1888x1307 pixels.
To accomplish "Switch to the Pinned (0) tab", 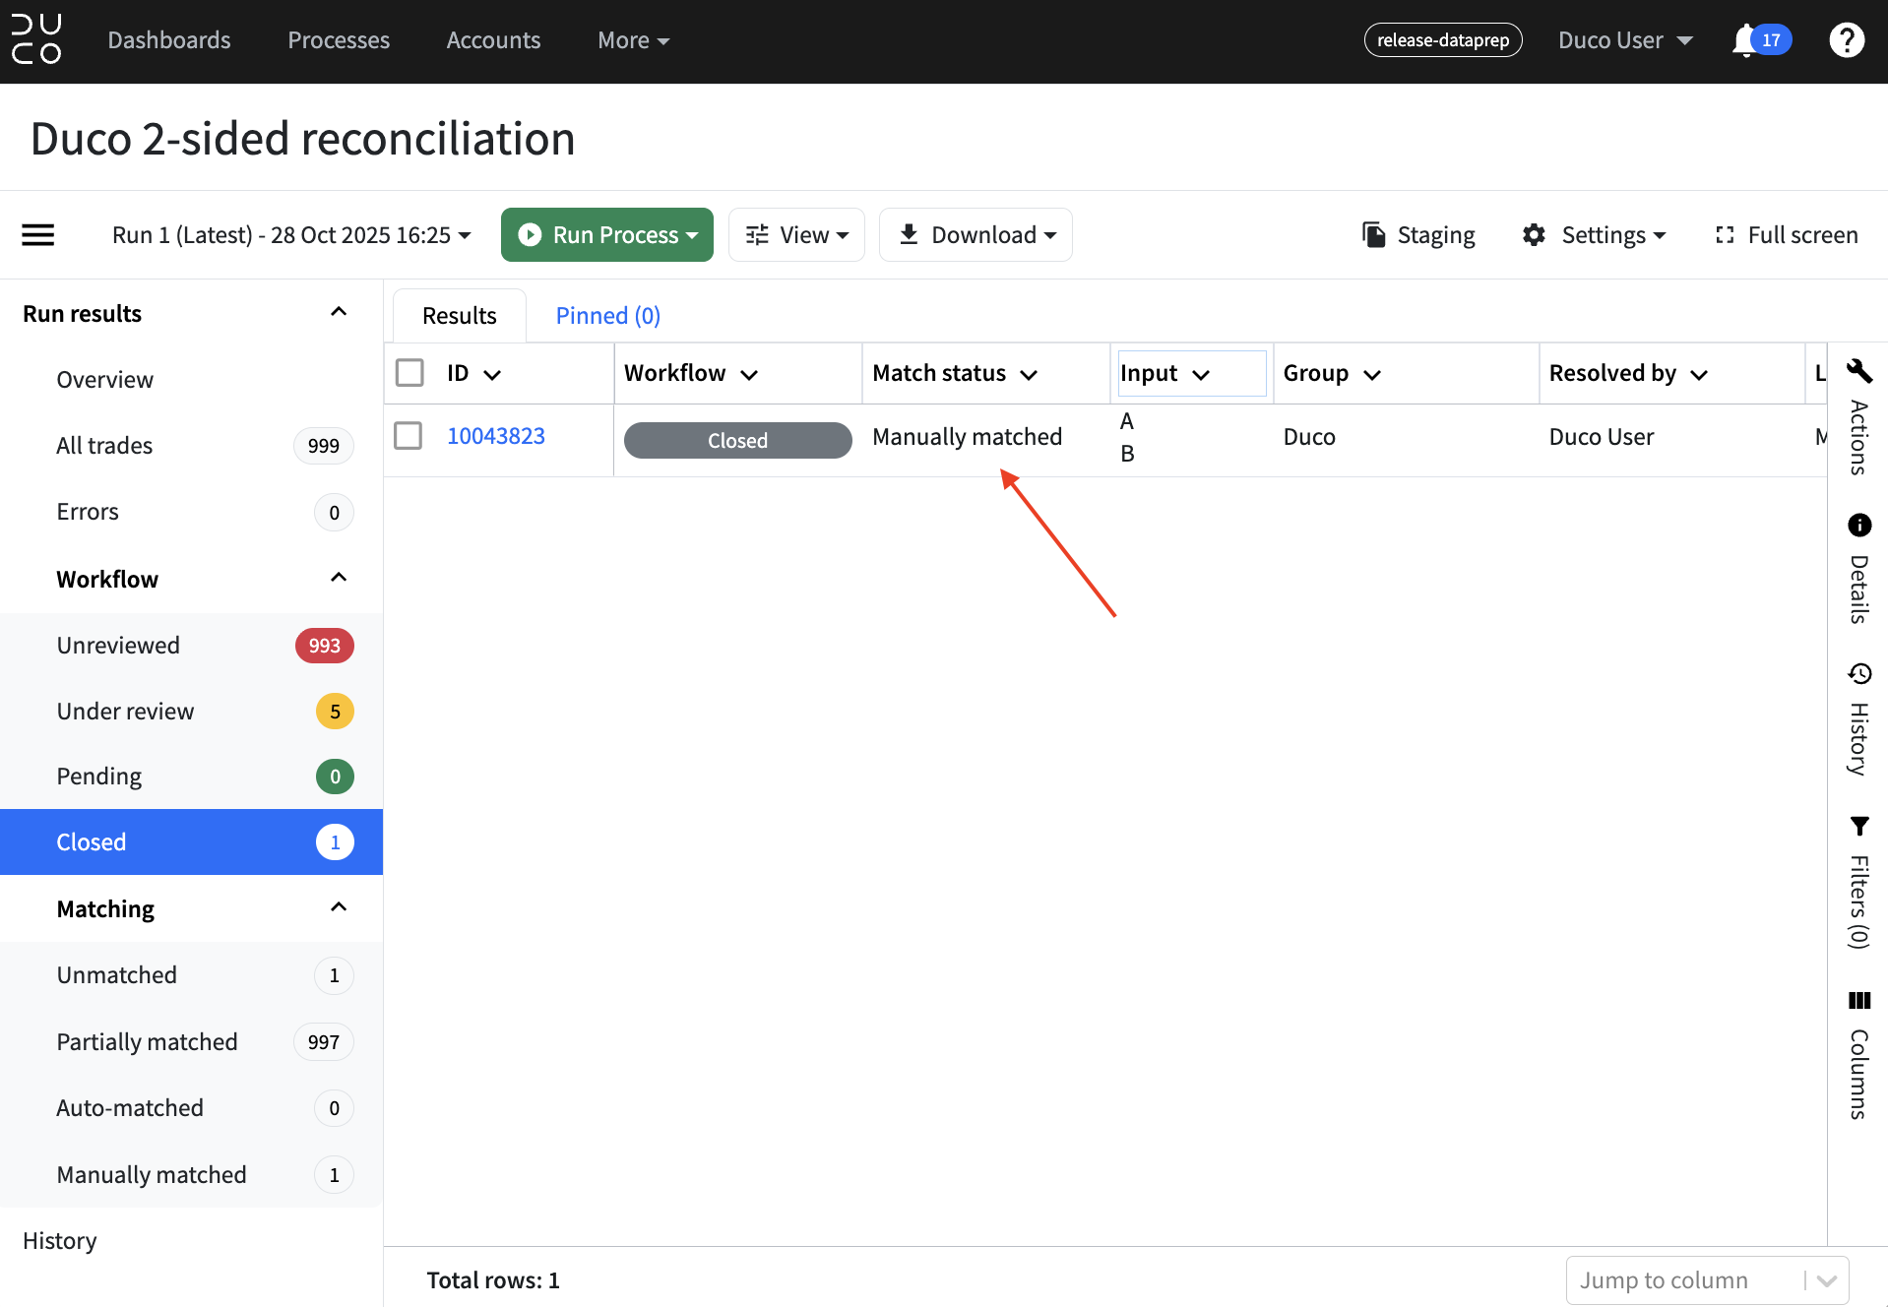I will click(x=607, y=316).
